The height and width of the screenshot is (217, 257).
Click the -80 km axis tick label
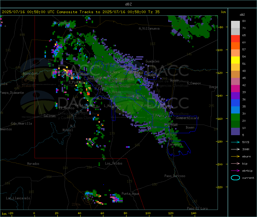tap(221, 27)
